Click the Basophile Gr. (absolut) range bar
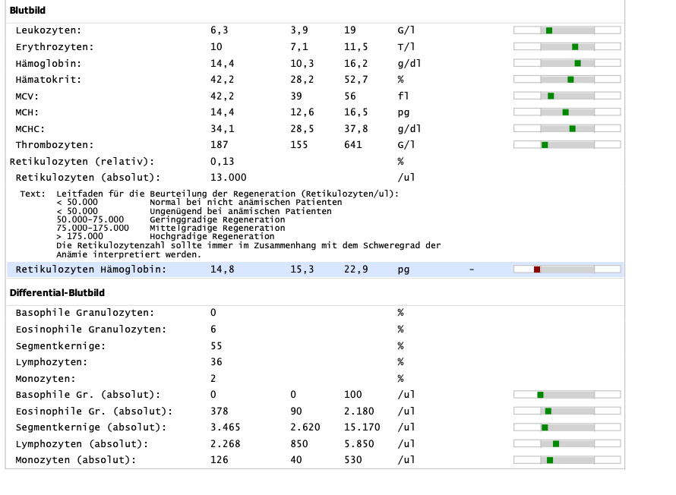Screen dimensions: 676x495 (567, 395)
